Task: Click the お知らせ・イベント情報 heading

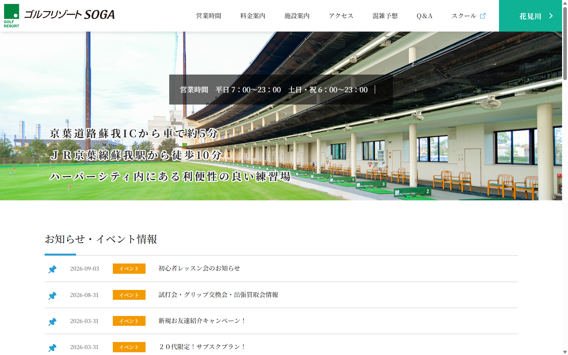Action: (x=101, y=239)
